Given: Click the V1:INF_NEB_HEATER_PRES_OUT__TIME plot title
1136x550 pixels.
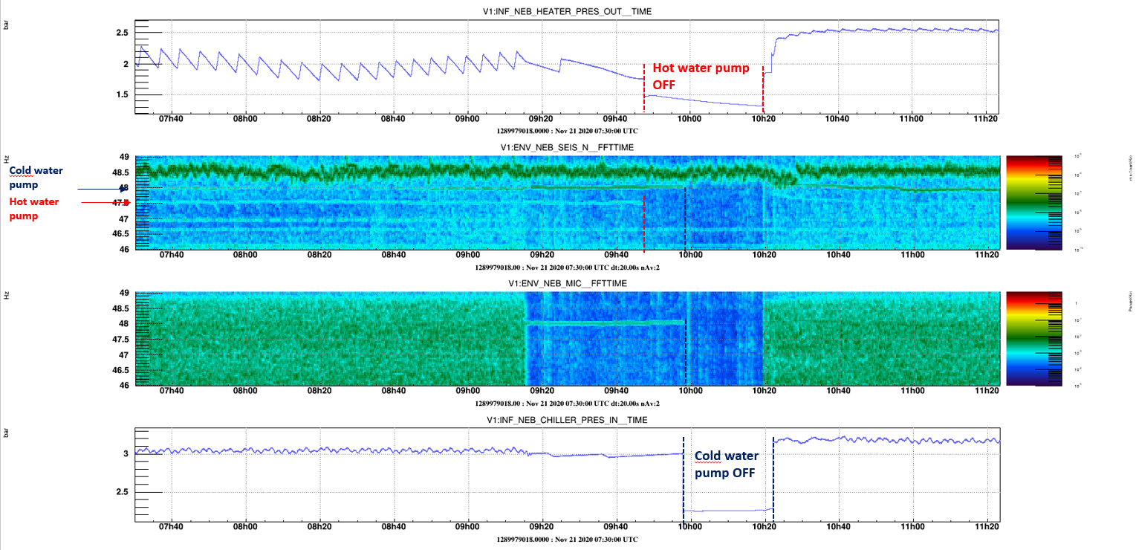Looking at the screenshot, I should (568, 10).
